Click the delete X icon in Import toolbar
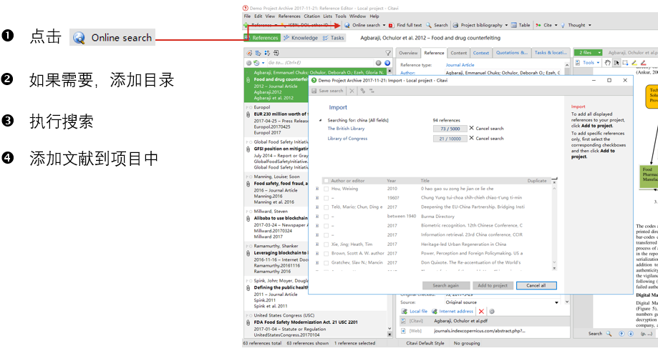Image resolution: width=658 pixels, height=351 pixels. (352, 91)
